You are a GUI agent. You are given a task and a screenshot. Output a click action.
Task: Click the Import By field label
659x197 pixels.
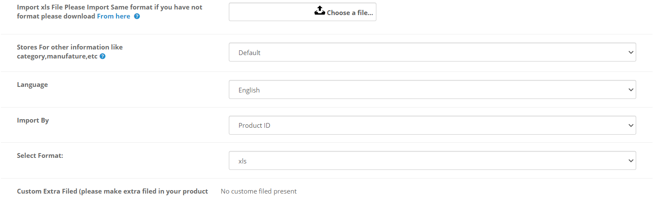click(x=33, y=120)
